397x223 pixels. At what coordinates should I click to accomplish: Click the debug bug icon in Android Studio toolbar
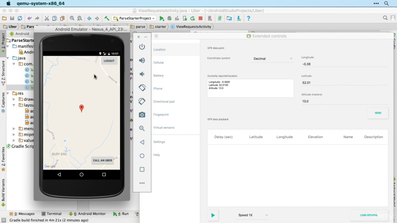click(x=169, y=18)
